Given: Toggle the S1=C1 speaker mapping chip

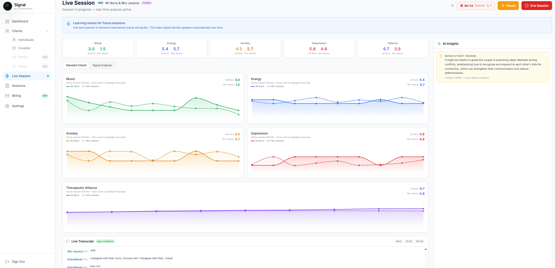Looking at the screenshot, I should click(x=409, y=242).
